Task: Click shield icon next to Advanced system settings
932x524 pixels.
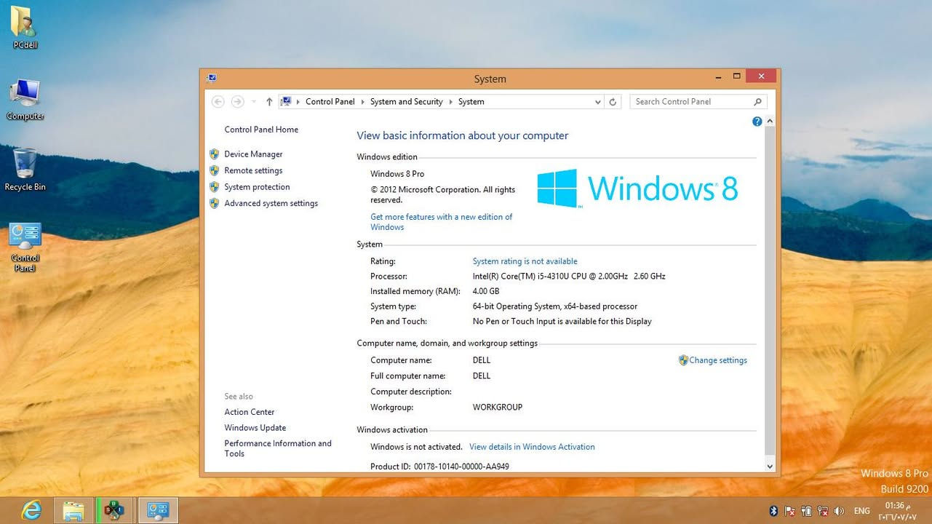Action: coord(214,204)
